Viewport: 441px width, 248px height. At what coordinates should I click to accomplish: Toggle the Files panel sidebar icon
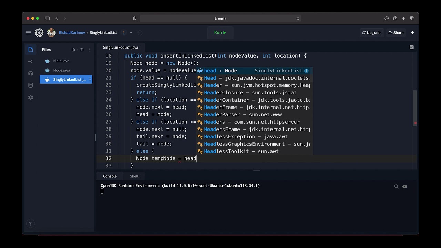click(x=31, y=49)
